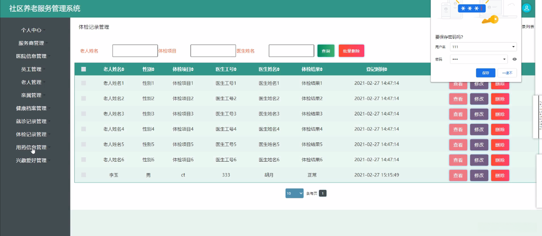The image size is (542, 236).
Task: Click 删除 for the 老人姓名2 row
Action: coord(500,99)
